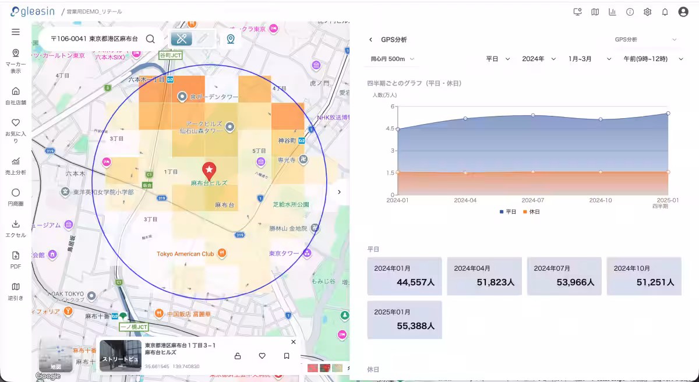Open the user account avatar
Image resolution: width=699 pixels, height=382 pixels.
(x=683, y=12)
